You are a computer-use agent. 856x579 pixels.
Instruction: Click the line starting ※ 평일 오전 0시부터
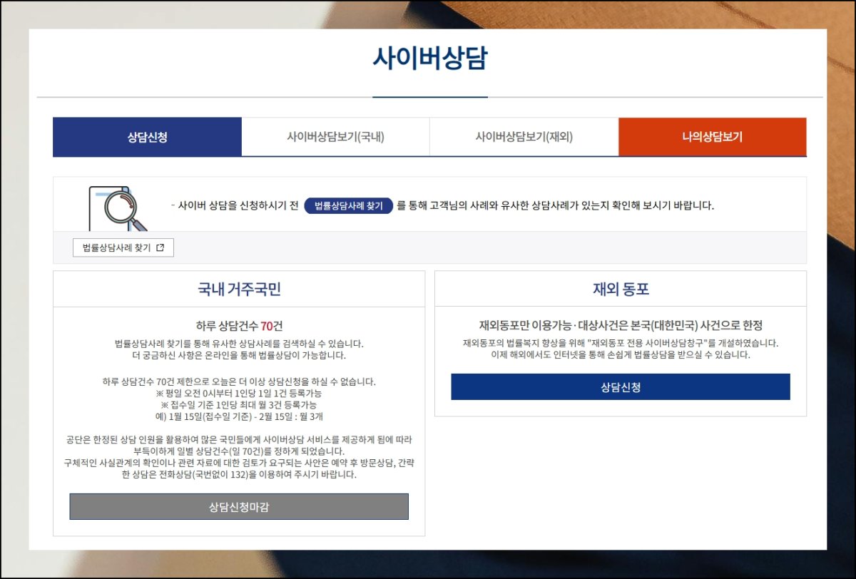tap(239, 394)
